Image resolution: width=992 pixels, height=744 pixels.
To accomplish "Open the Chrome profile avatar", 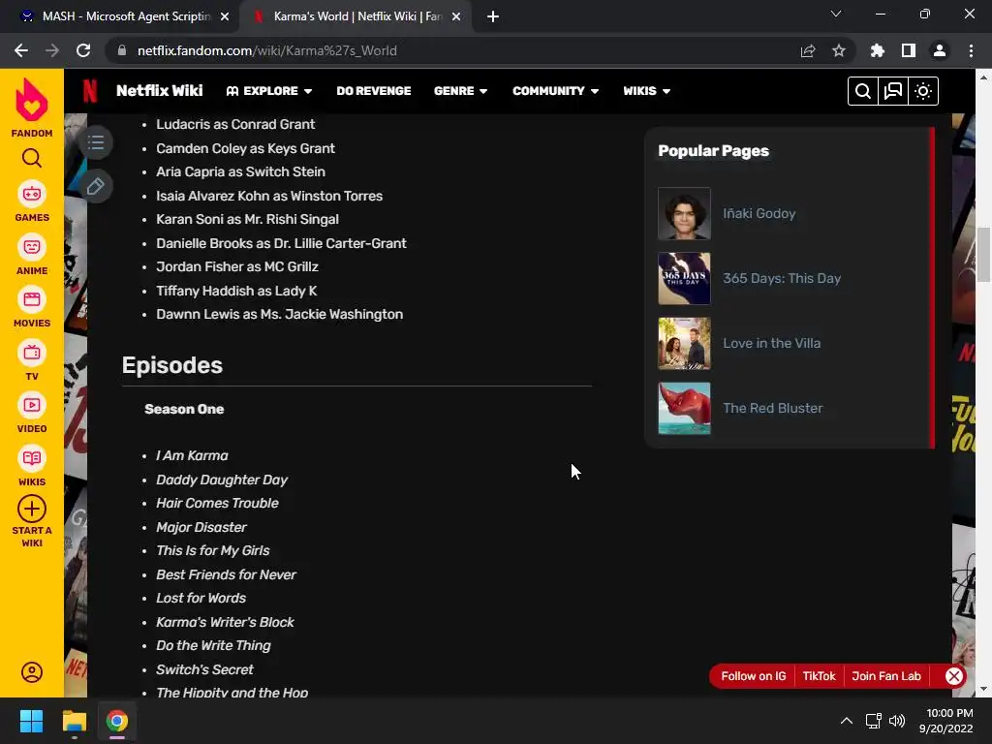I will coord(940,50).
